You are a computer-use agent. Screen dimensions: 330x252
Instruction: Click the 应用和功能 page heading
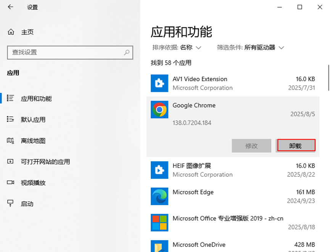point(181,32)
